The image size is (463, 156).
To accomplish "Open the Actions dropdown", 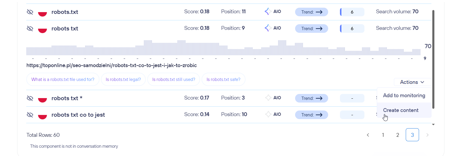I will pyautogui.click(x=412, y=82).
